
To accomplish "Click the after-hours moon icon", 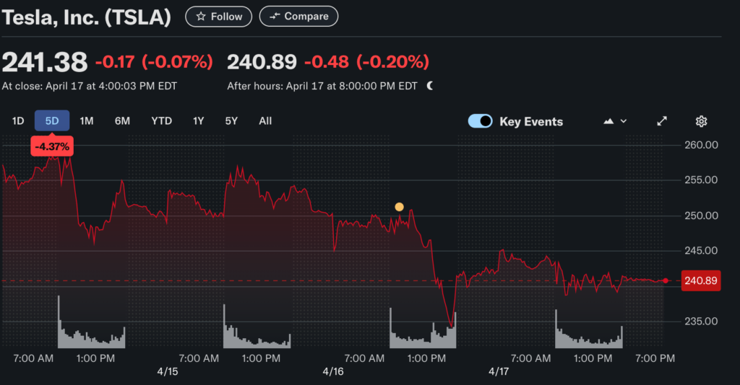I will [430, 86].
